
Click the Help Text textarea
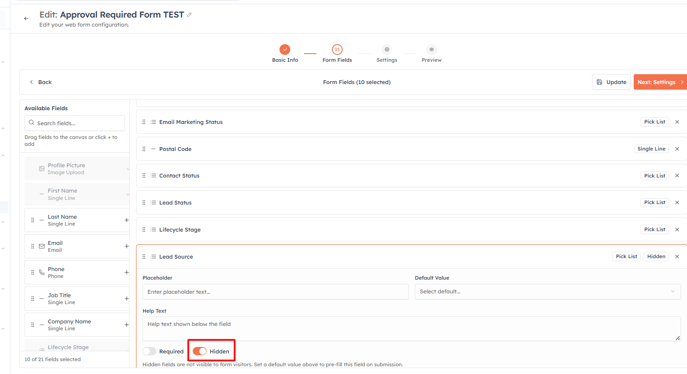pyautogui.click(x=411, y=329)
